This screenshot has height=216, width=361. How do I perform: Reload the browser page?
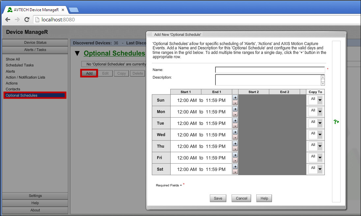point(27,20)
